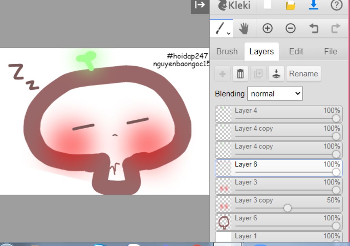Select the first Layer 4 copy

click(x=279, y=132)
